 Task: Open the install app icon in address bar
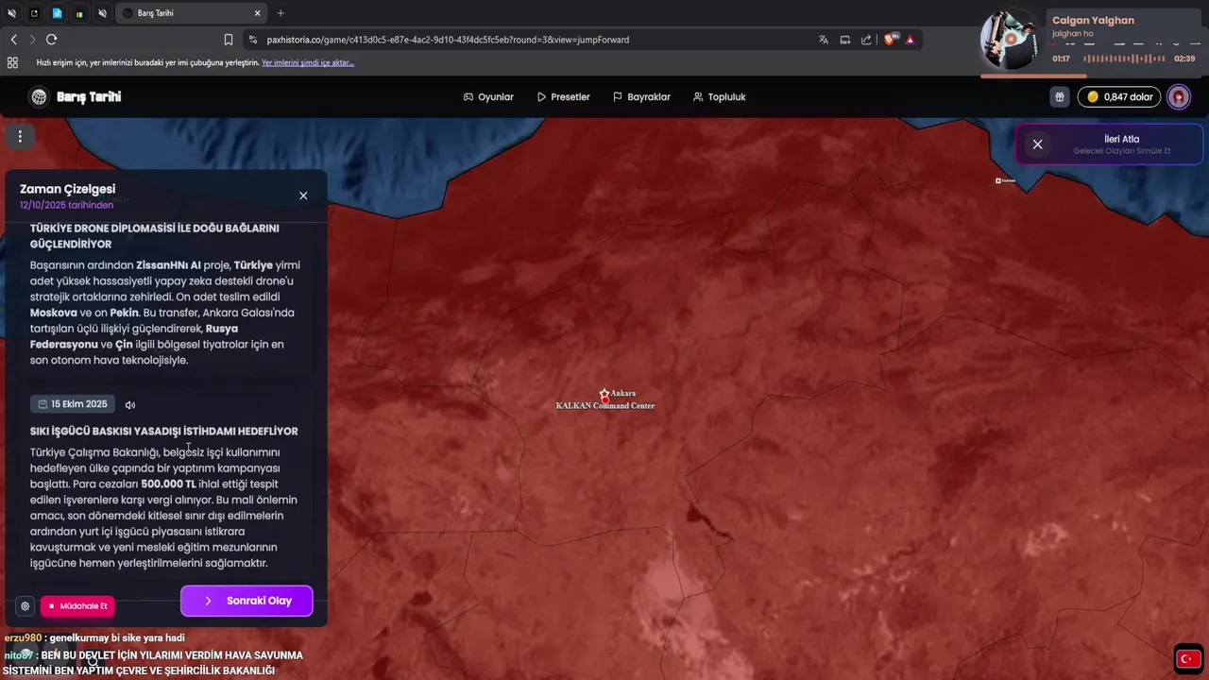tap(844, 40)
